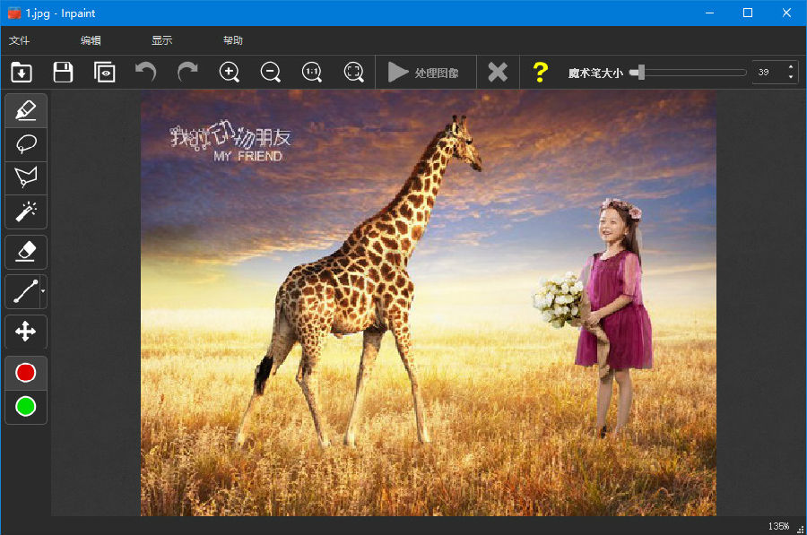Image resolution: width=807 pixels, height=535 pixels.
Task: Select the Lasso tool
Action: (26, 144)
